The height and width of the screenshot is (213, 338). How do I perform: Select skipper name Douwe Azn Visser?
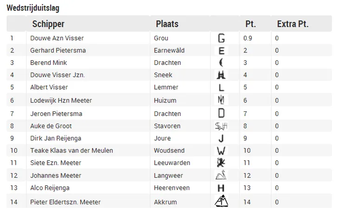pyautogui.click(x=57, y=38)
